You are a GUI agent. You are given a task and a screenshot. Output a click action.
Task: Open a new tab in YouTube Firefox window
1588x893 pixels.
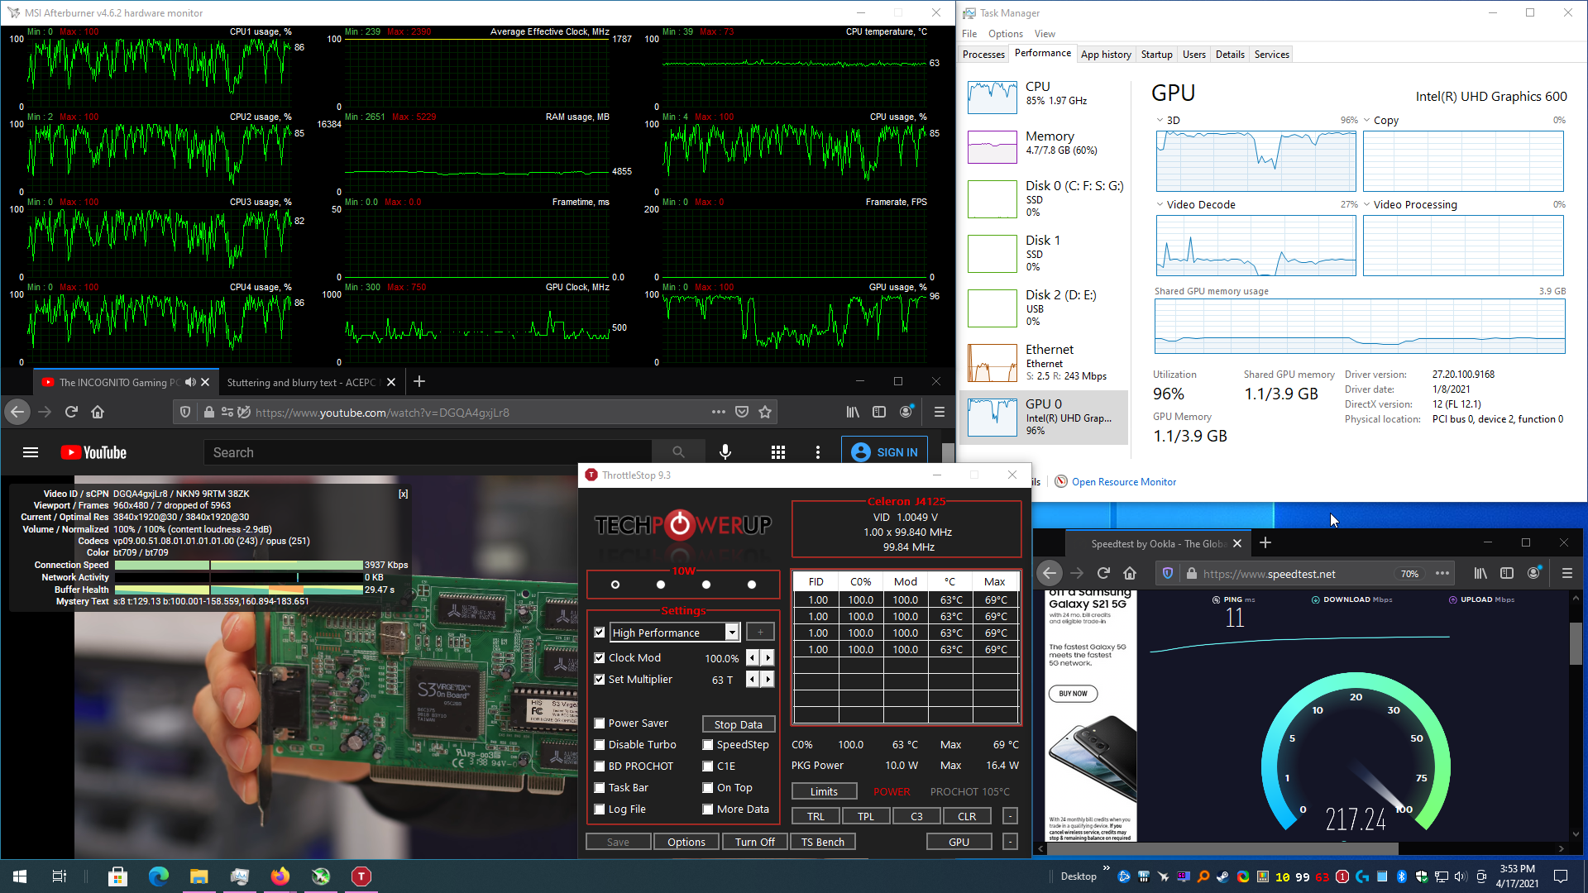click(419, 381)
